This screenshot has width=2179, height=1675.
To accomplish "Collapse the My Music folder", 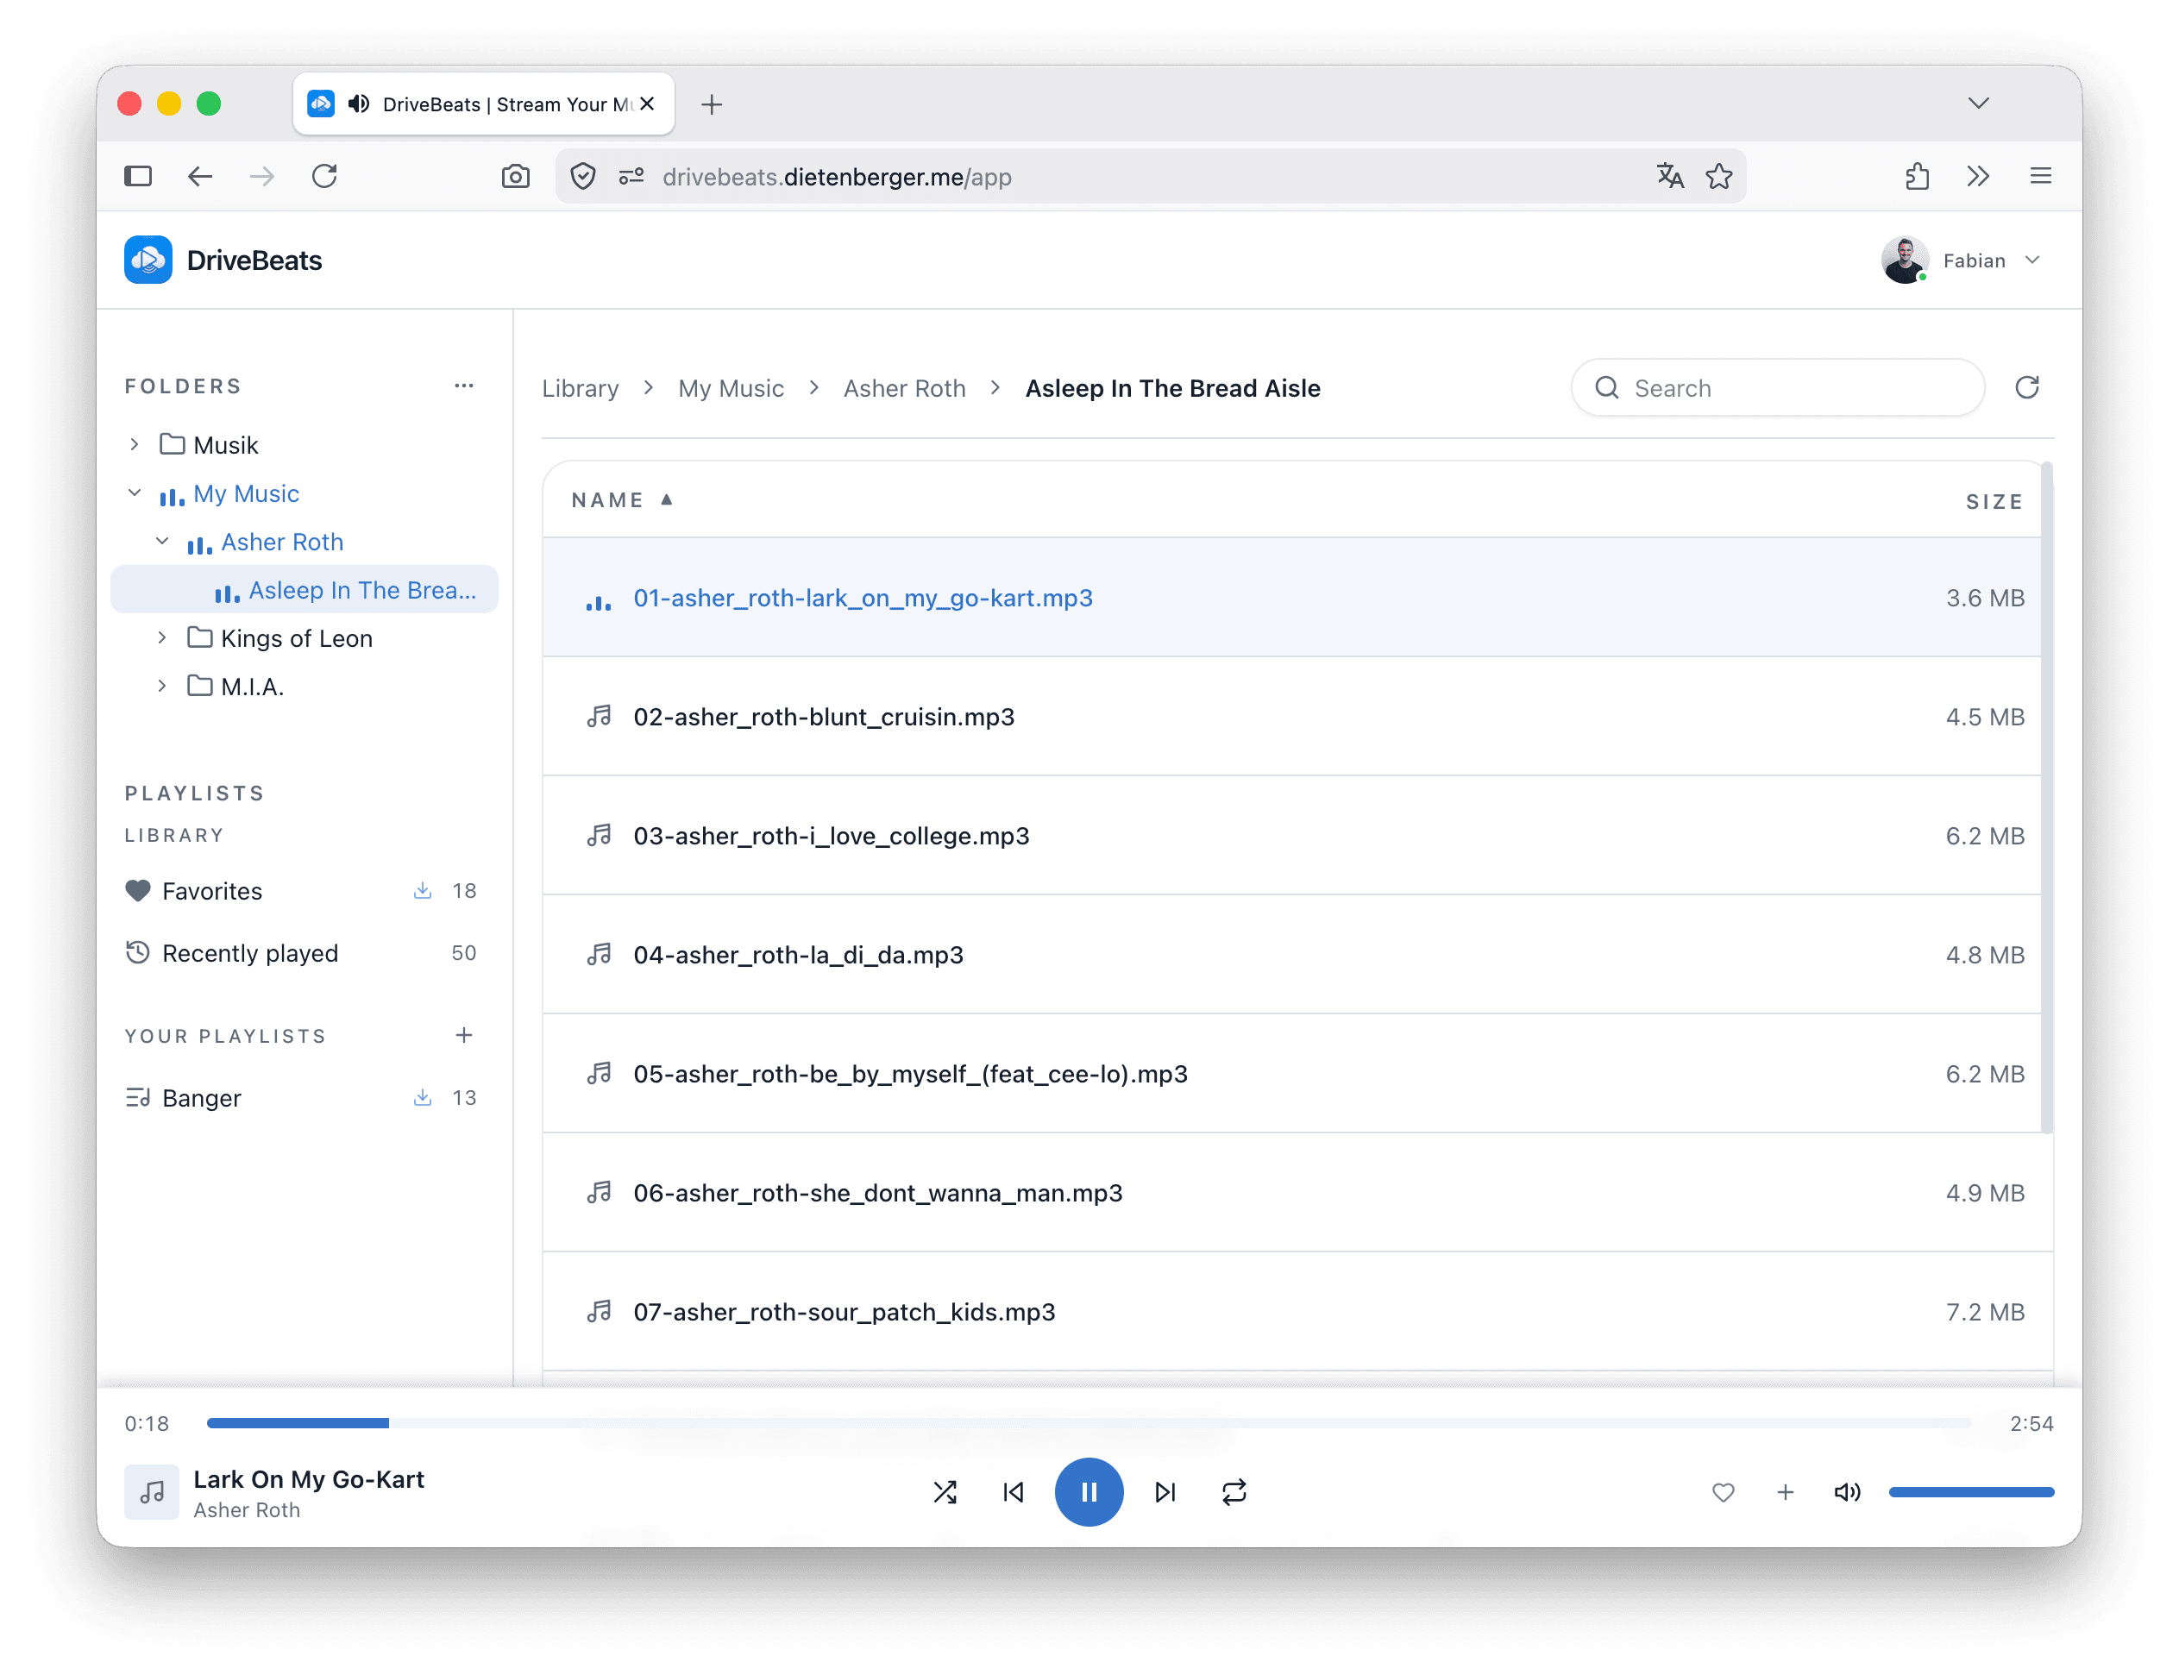I will (x=135, y=492).
